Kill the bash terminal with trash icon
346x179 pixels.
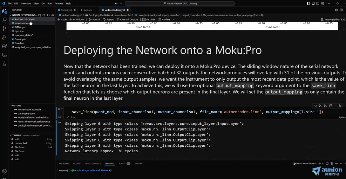[331, 163]
